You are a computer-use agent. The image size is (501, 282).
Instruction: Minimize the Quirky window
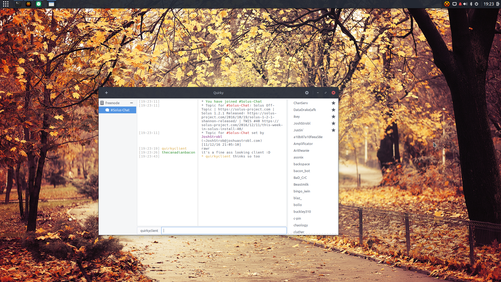click(318, 93)
